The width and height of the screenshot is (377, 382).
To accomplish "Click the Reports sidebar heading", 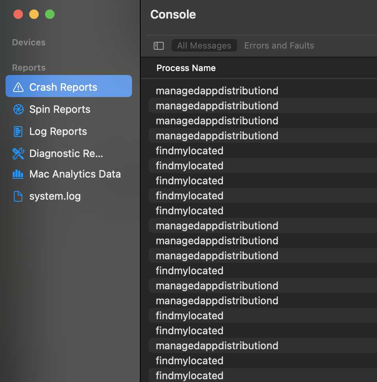I will [29, 68].
